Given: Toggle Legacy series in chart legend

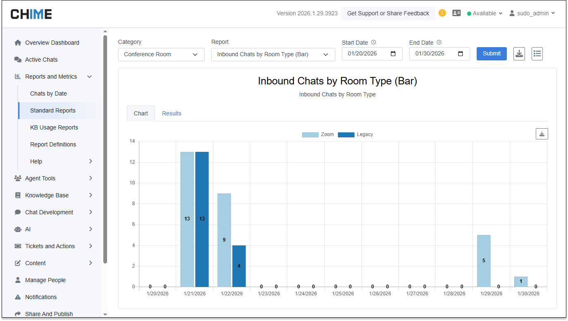Looking at the screenshot, I should tap(346, 134).
